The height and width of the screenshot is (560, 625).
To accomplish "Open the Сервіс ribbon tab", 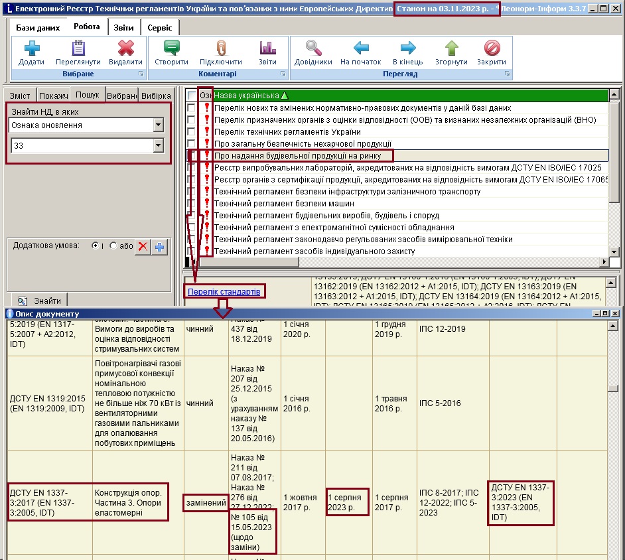I will (160, 27).
